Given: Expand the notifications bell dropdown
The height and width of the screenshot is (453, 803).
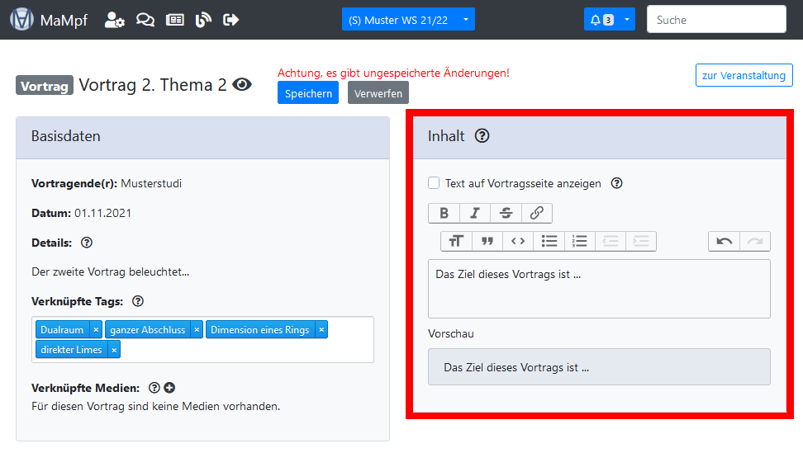Looking at the screenshot, I should tap(609, 20).
